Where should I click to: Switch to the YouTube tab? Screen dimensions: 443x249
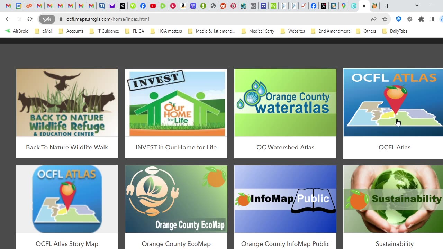(x=153, y=6)
